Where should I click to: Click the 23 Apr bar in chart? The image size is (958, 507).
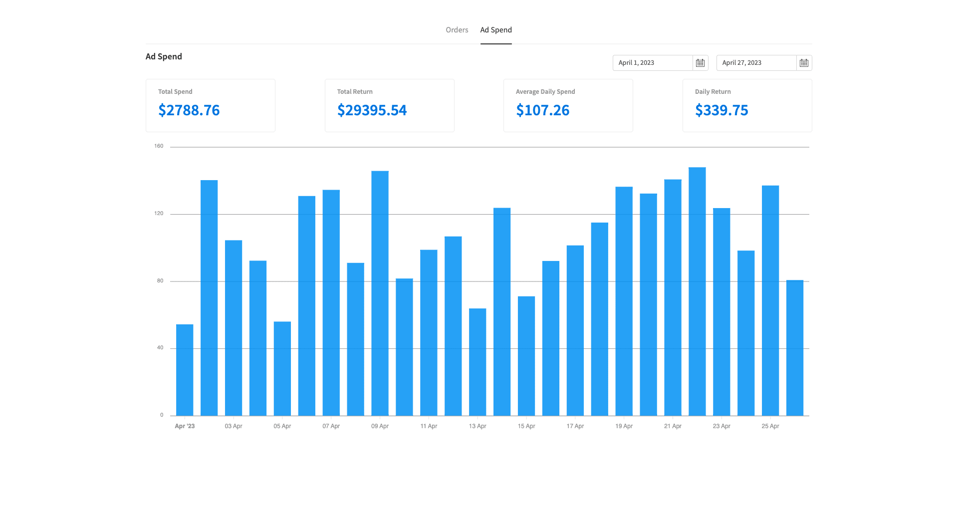tap(721, 312)
